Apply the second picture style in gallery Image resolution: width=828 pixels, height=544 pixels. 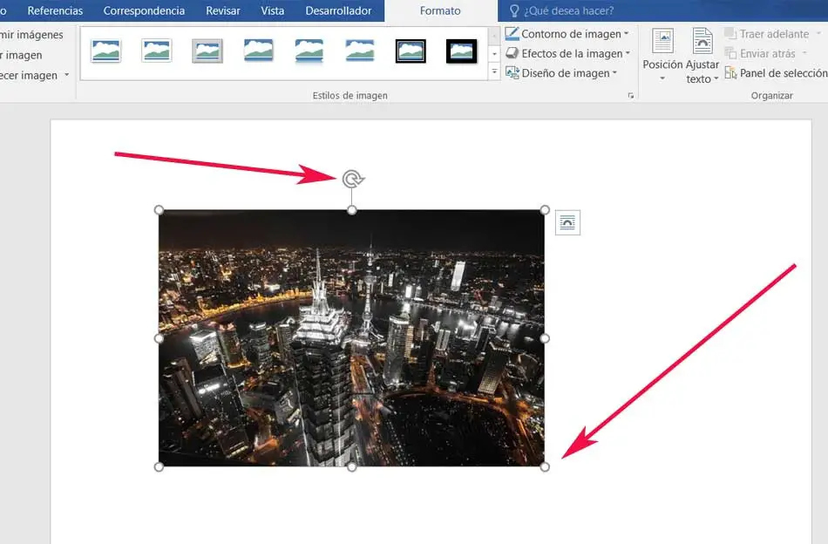(x=156, y=51)
